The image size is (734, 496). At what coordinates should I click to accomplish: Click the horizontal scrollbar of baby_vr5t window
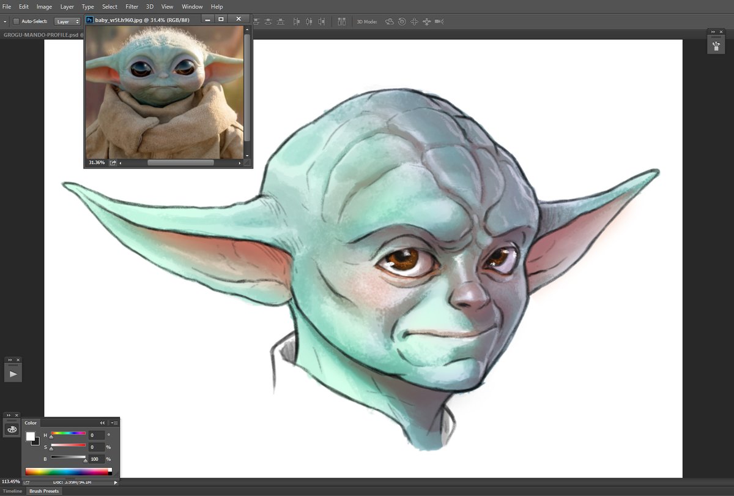tap(180, 163)
